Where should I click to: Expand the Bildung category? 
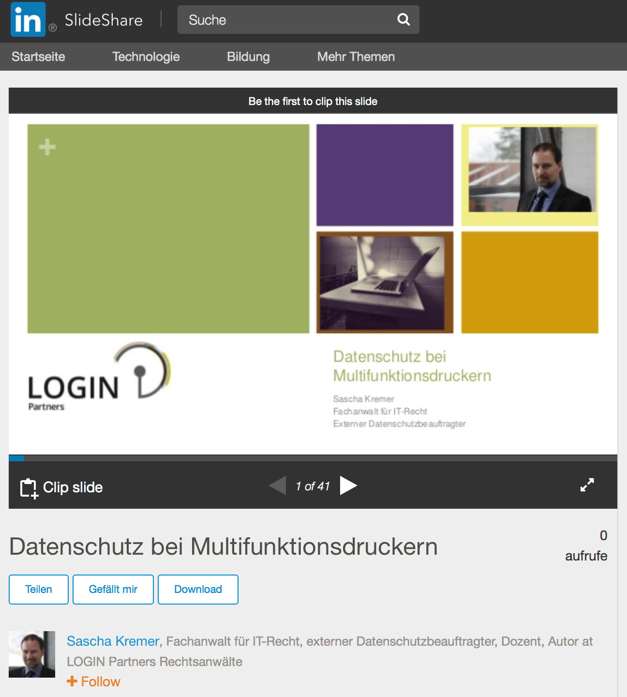click(248, 57)
